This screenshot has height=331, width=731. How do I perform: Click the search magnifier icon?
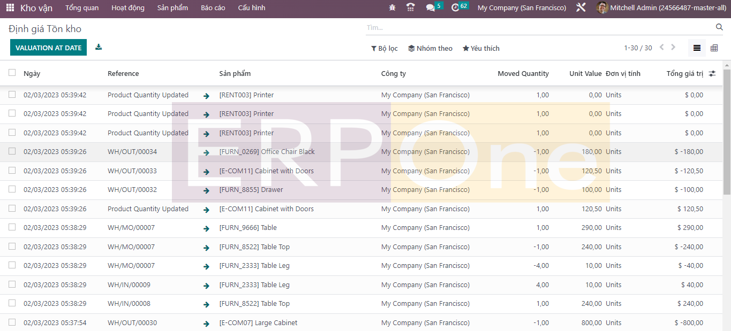[x=719, y=27]
